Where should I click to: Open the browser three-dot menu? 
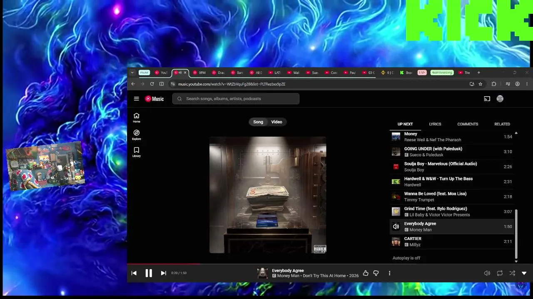(x=527, y=84)
